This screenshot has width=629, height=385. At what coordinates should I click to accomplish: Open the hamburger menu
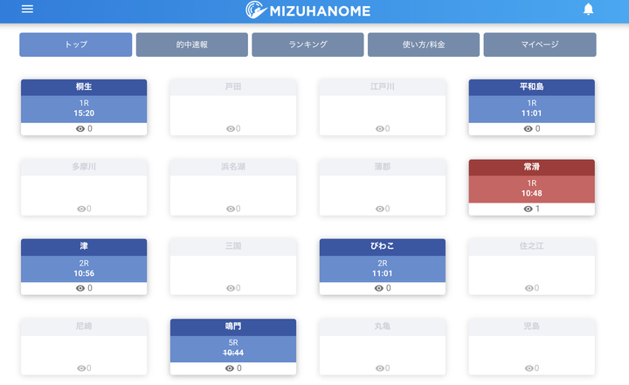click(27, 9)
